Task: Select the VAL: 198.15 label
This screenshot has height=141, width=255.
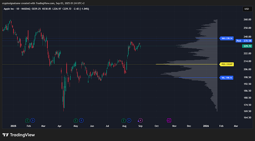Action: tap(226, 78)
